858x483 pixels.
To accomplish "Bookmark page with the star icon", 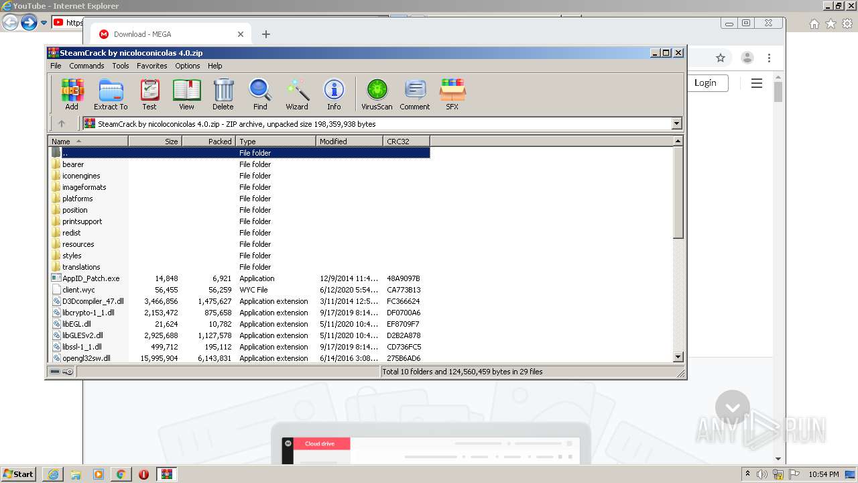I will [721, 58].
